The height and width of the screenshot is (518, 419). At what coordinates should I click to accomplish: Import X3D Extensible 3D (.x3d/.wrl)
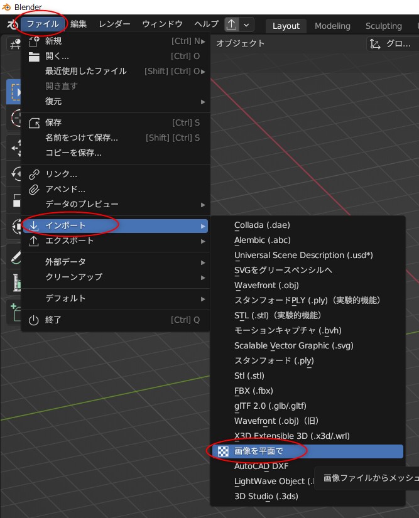pos(308,436)
